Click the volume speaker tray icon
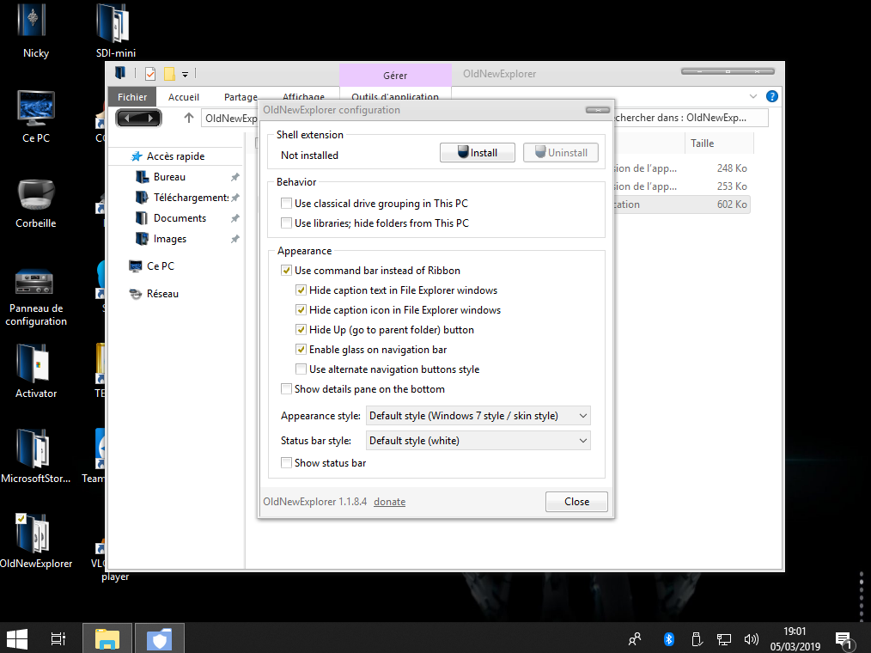 [x=751, y=639]
